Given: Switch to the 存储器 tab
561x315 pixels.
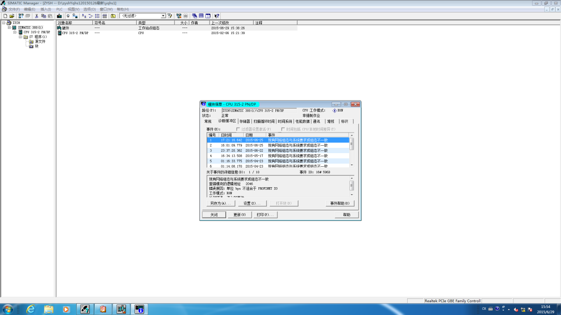Looking at the screenshot, I should coord(245,122).
